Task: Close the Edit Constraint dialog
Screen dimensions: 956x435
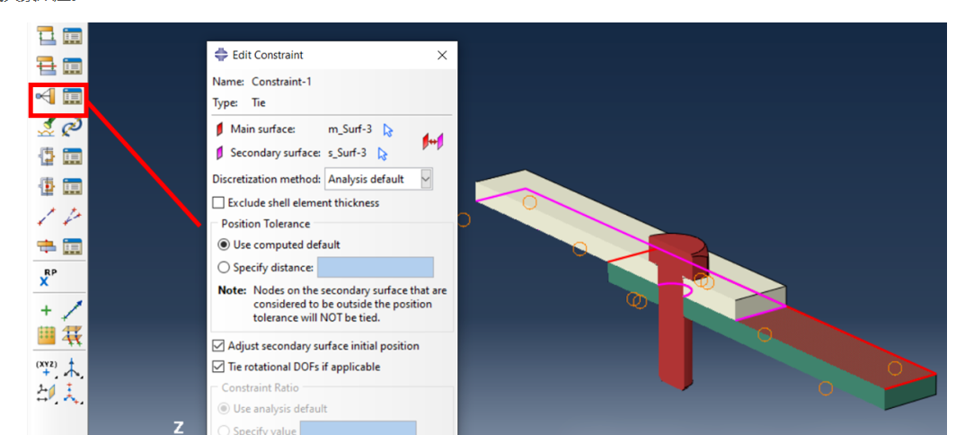Action: click(x=441, y=56)
